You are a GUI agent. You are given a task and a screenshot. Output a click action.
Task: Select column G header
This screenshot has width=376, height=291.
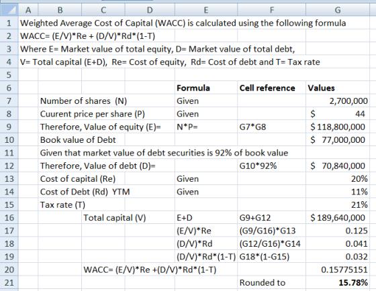point(338,10)
